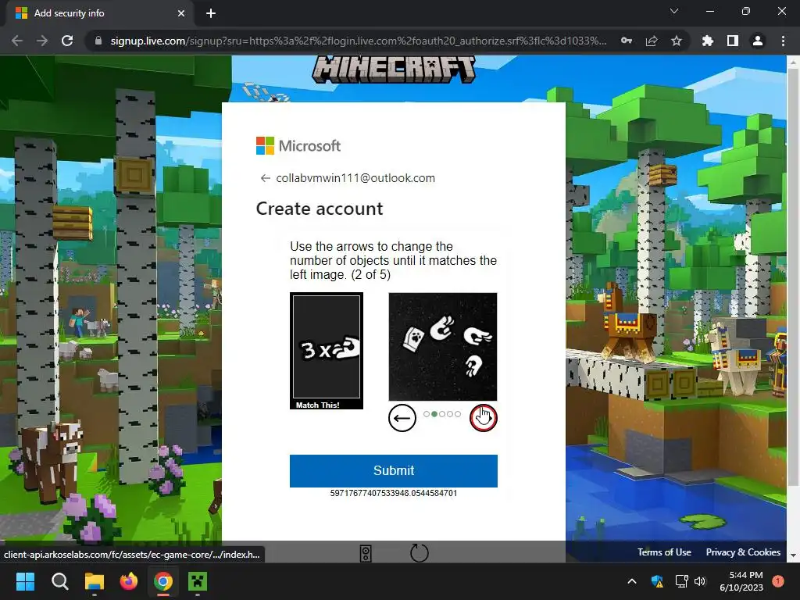Open File Explorer from the taskbar

pyautogui.click(x=95, y=581)
